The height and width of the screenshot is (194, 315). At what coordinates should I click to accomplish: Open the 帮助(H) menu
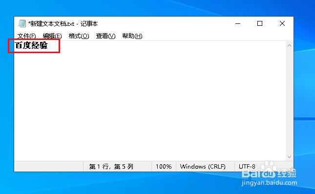(132, 36)
